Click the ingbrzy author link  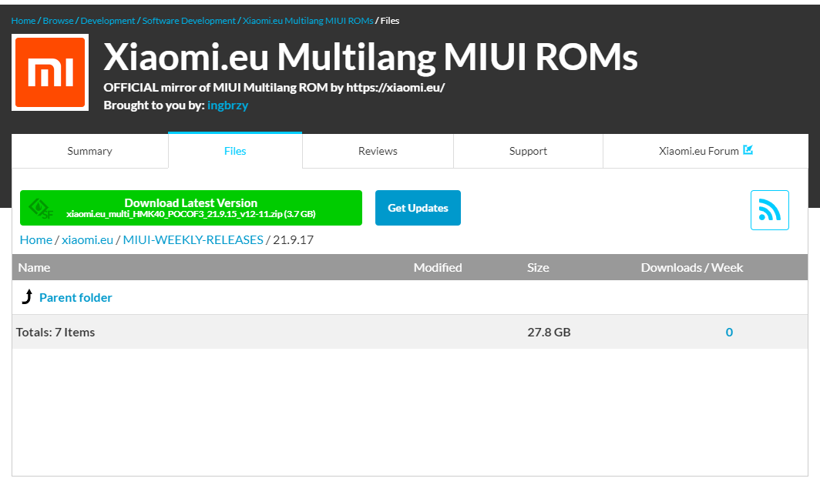point(227,105)
